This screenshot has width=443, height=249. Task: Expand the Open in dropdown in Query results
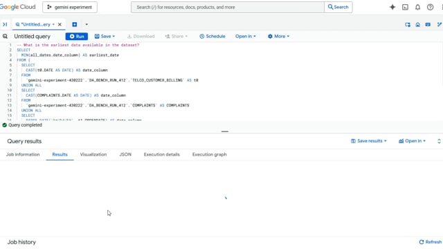412,141
